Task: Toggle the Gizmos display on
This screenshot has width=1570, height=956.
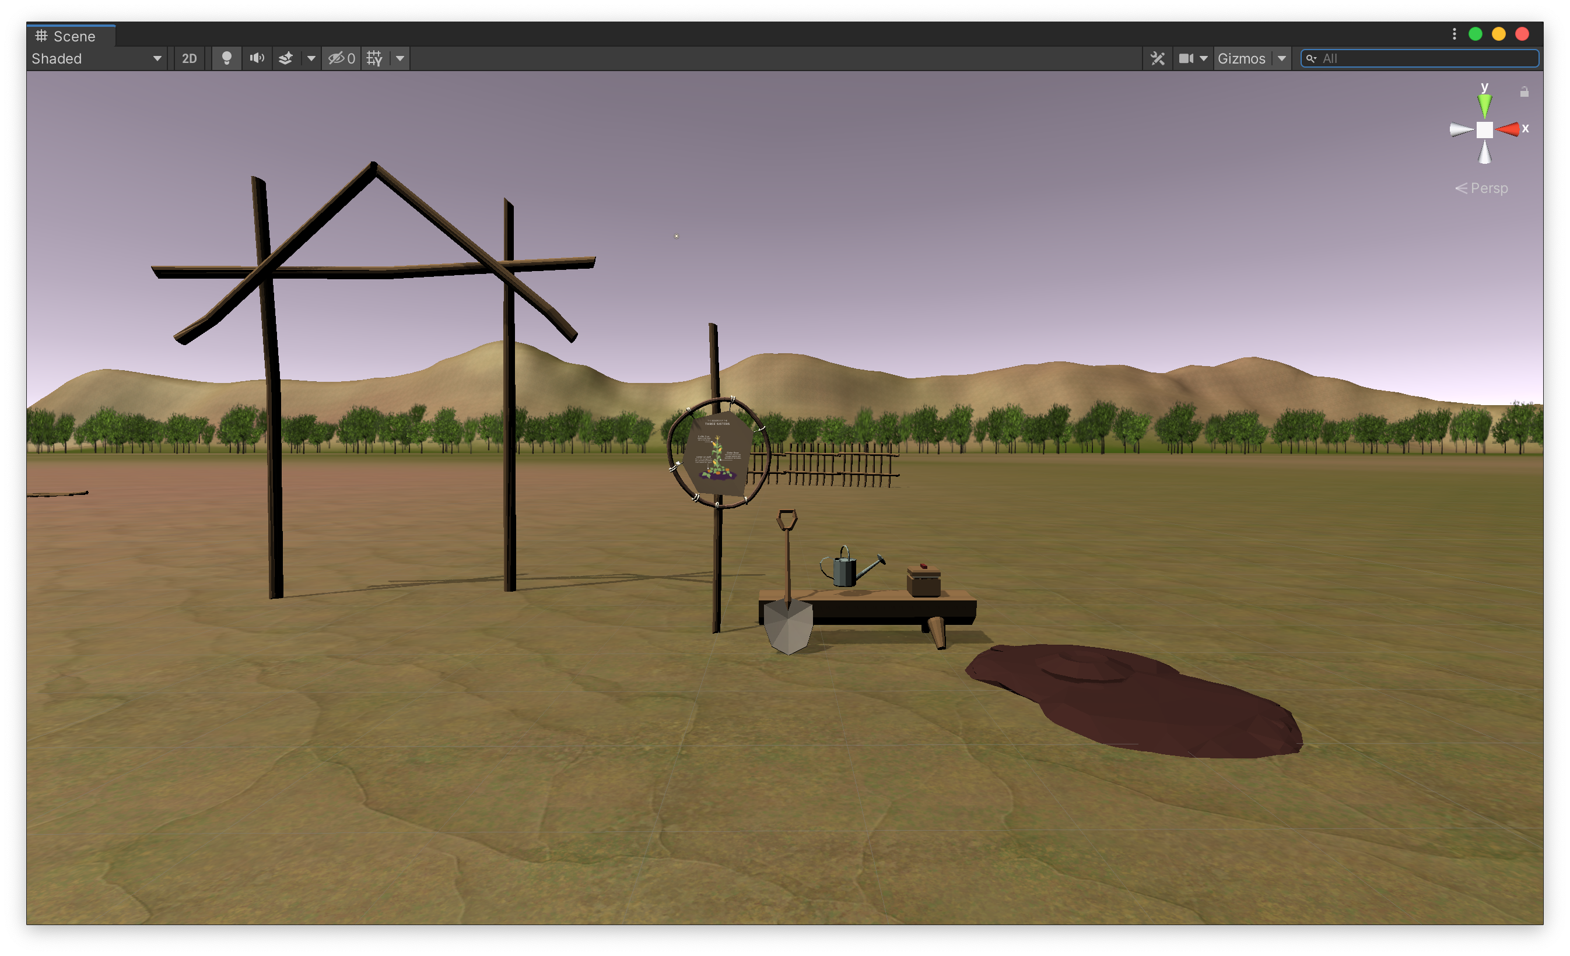Action: (1241, 58)
